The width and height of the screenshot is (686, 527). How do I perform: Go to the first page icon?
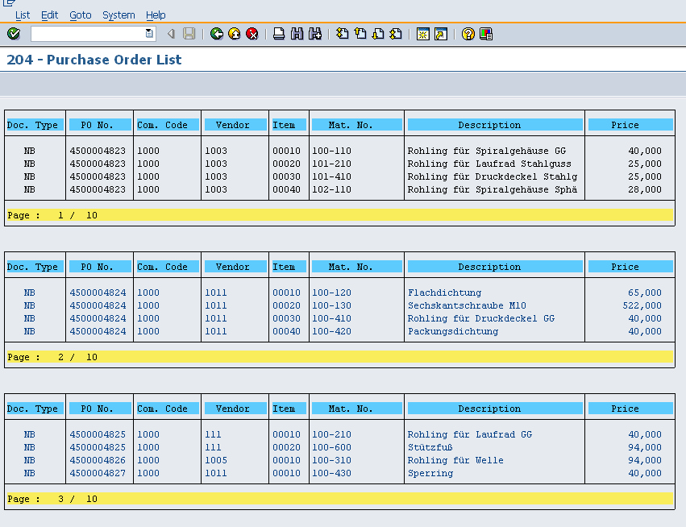342,34
